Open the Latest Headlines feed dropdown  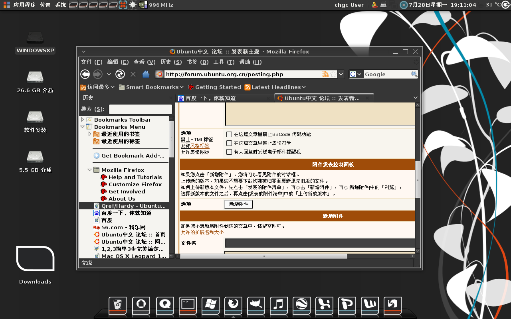tap(275, 87)
